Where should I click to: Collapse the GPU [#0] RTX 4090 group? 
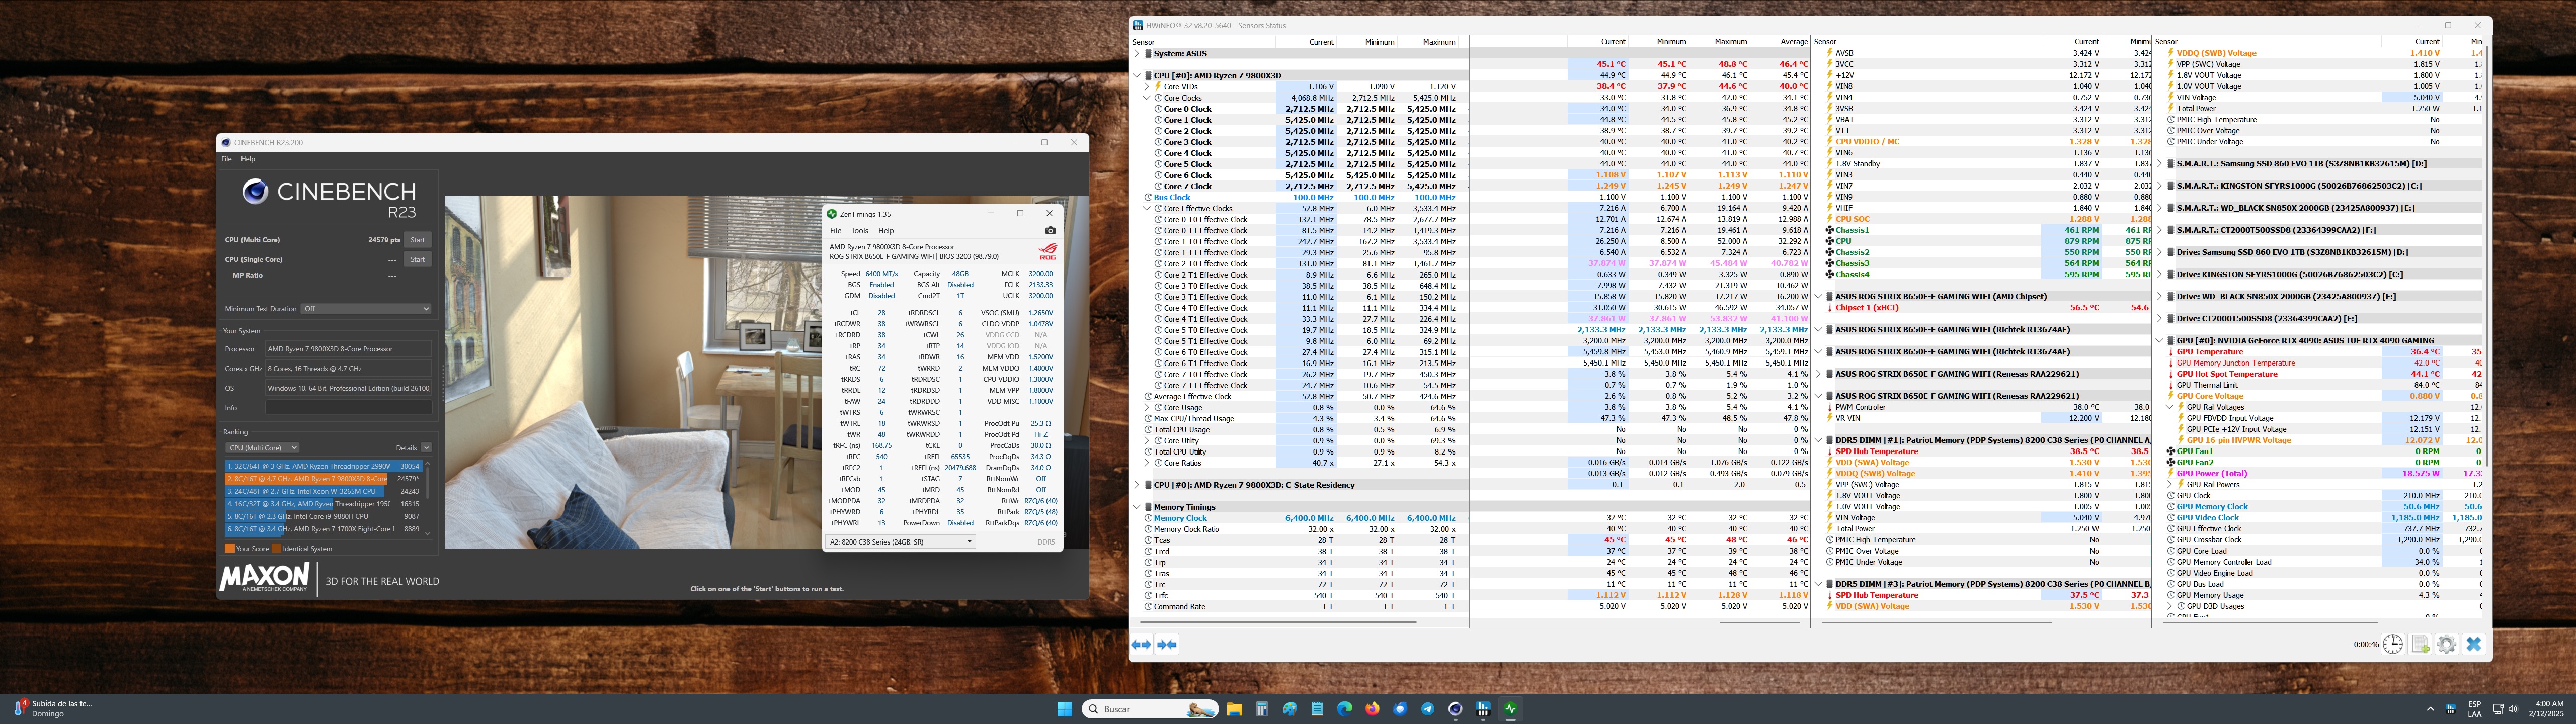2160,341
